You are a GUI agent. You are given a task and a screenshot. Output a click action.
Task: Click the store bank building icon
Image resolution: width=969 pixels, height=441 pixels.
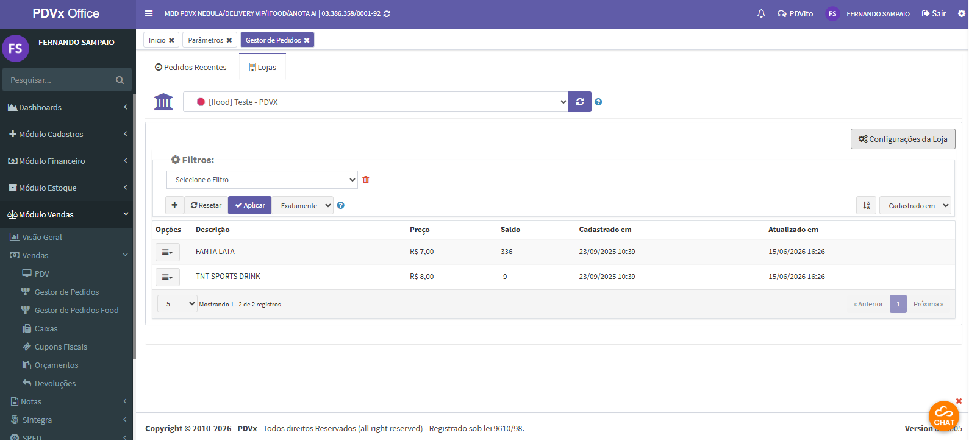tap(163, 102)
